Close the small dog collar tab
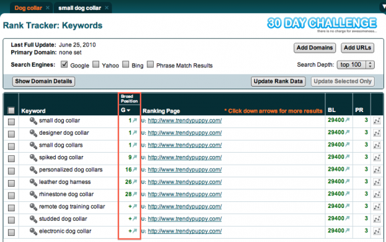The image size is (386, 242). [x=106, y=7]
